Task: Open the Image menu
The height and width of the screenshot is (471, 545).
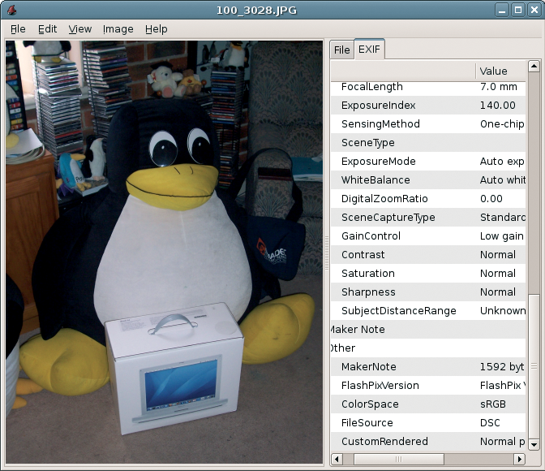Action: click(x=118, y=29)
